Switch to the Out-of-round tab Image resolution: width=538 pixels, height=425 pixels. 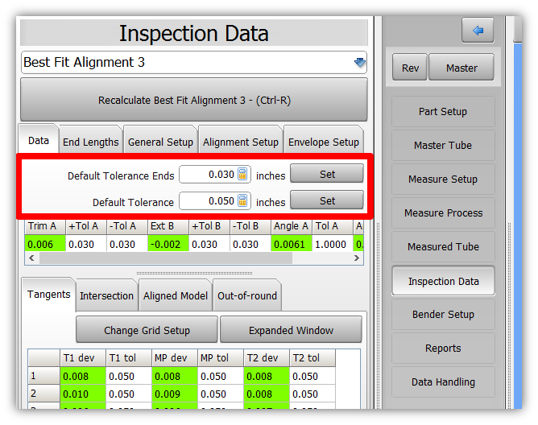point(246,295)
